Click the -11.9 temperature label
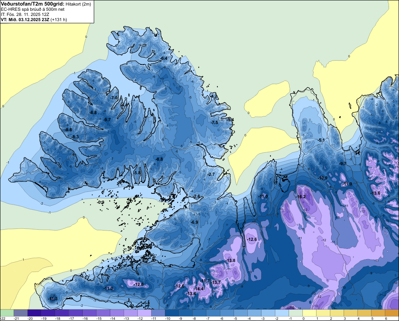The width and height of the screenshot is (399, 321). (347, 184)
